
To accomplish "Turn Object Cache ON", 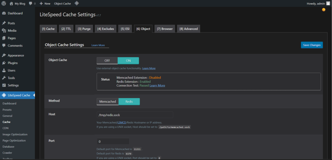I will pyautogui.click(x=128, y=61).
